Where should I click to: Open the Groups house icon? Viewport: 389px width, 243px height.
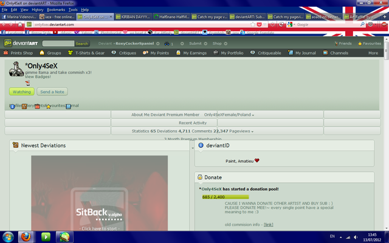coord(42,53)
